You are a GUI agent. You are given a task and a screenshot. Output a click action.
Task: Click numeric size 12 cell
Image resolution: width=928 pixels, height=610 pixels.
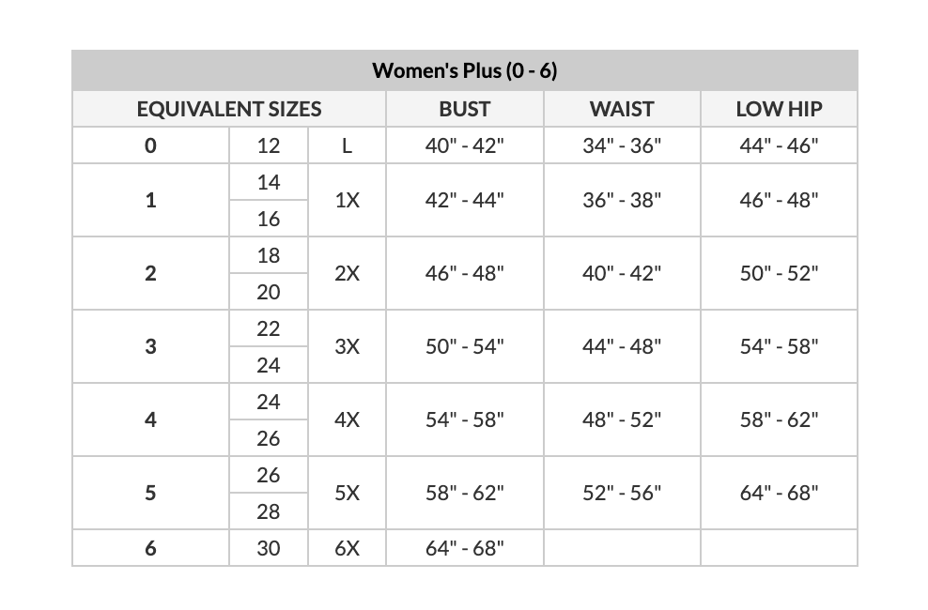269,145
